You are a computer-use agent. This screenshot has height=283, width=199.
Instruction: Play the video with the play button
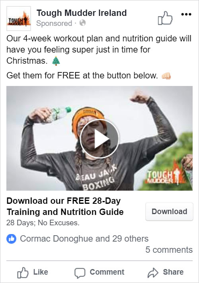[99, 139]
